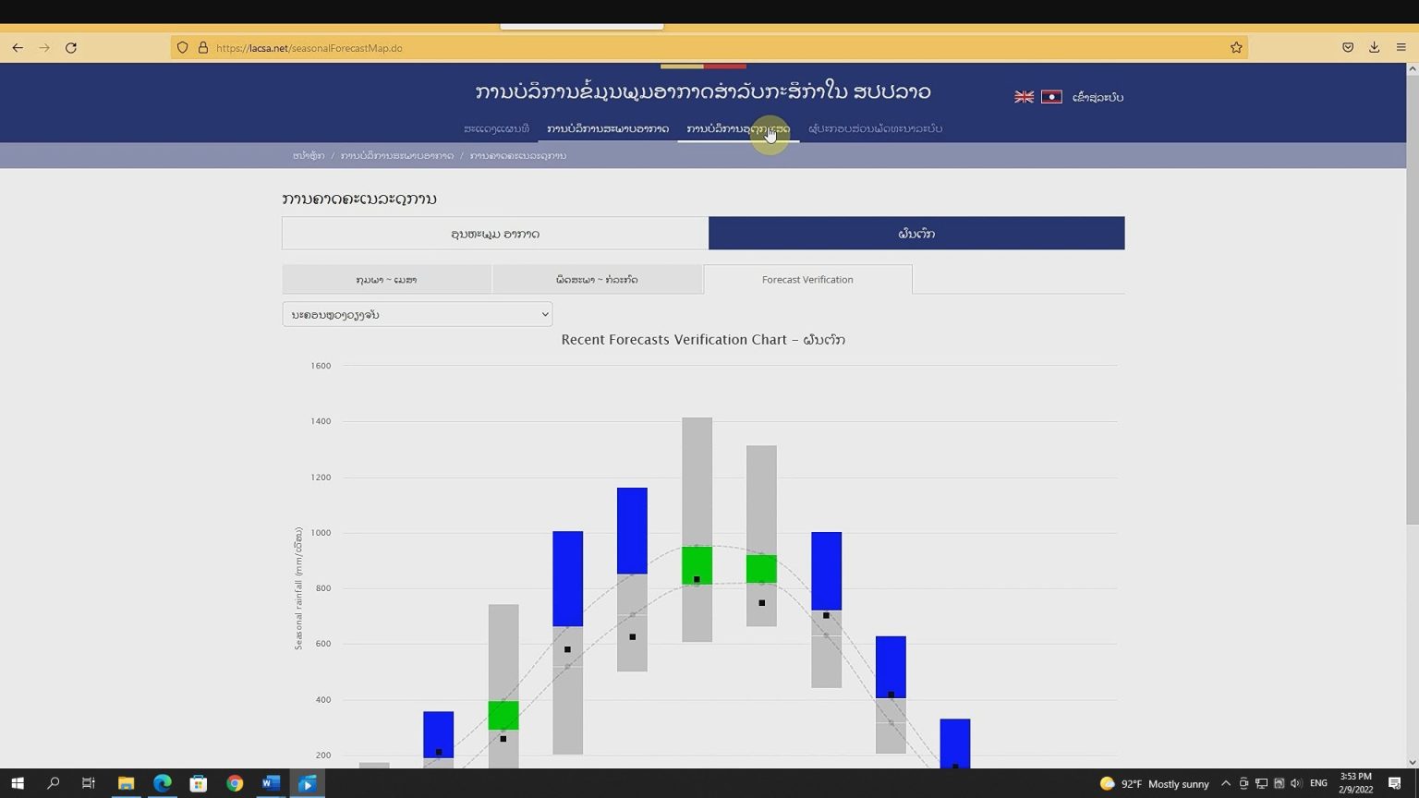Click the 'Seasonal rainfall' y-axis title
The height and width of the screenshot is (798, 1419).
click(x=298, y=589)
